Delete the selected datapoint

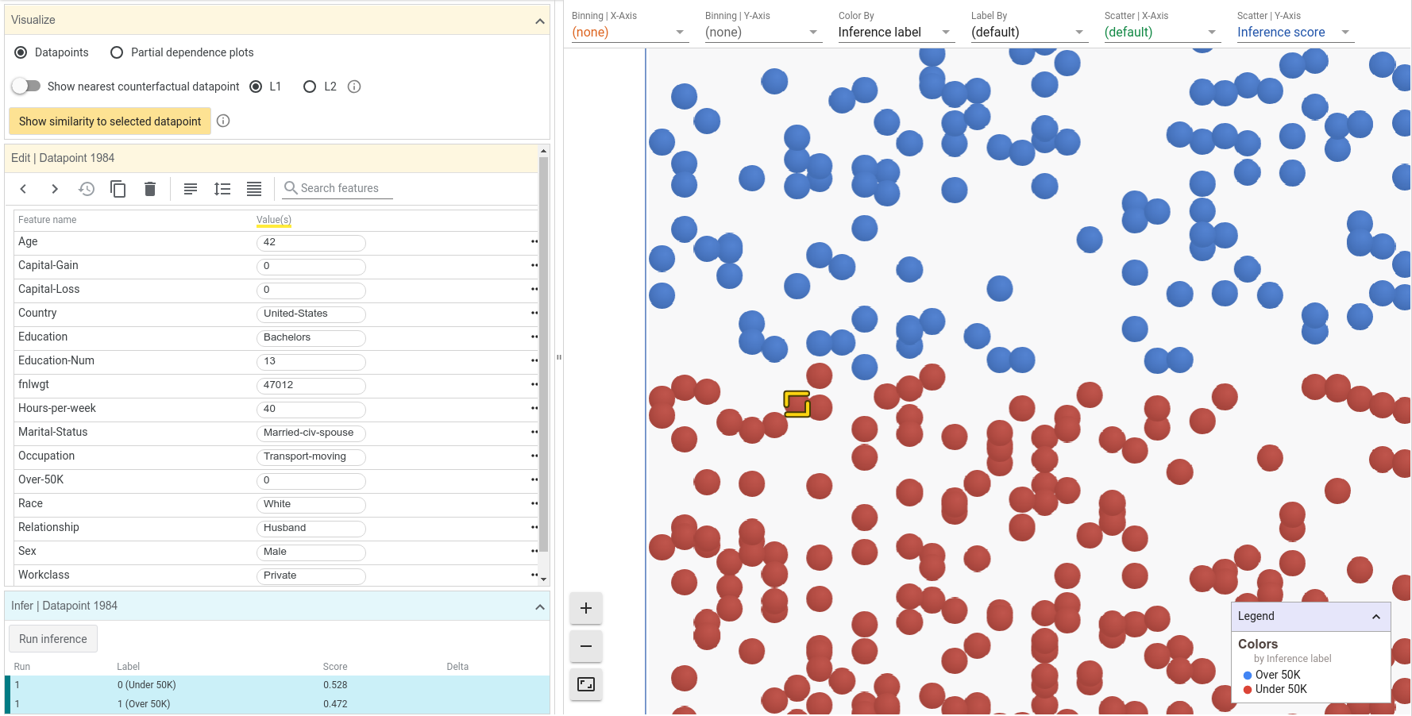coord(150,189)
